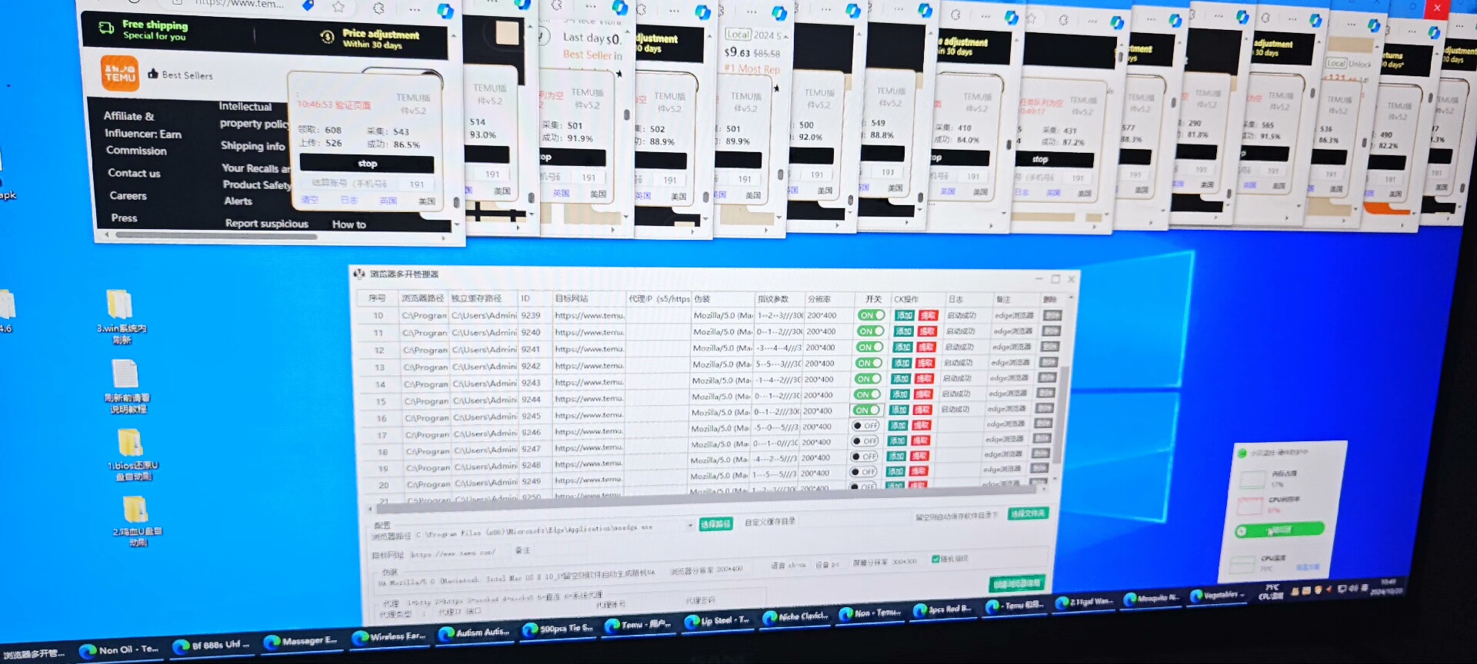Turn off the ON switch for row 16
Image resolution: width=1477 pixels, height=664 pixels.
click(866, 410)
